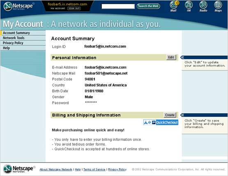Open the Maps globe icon

218,7
